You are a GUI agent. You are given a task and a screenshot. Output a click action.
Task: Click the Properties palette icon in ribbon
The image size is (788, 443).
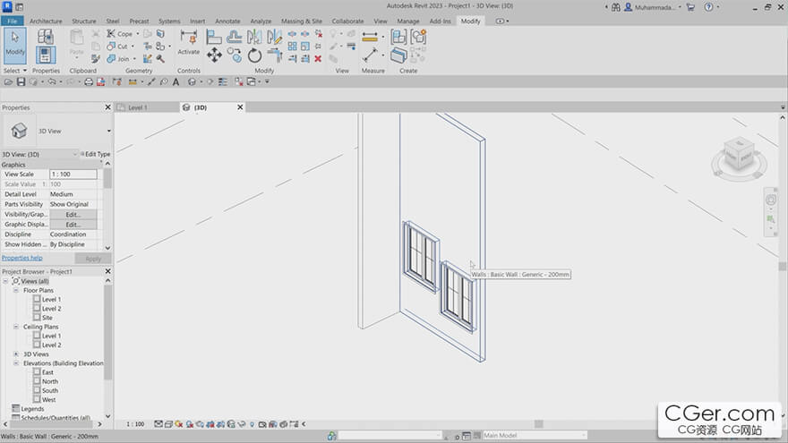click(x=46, y=55)
